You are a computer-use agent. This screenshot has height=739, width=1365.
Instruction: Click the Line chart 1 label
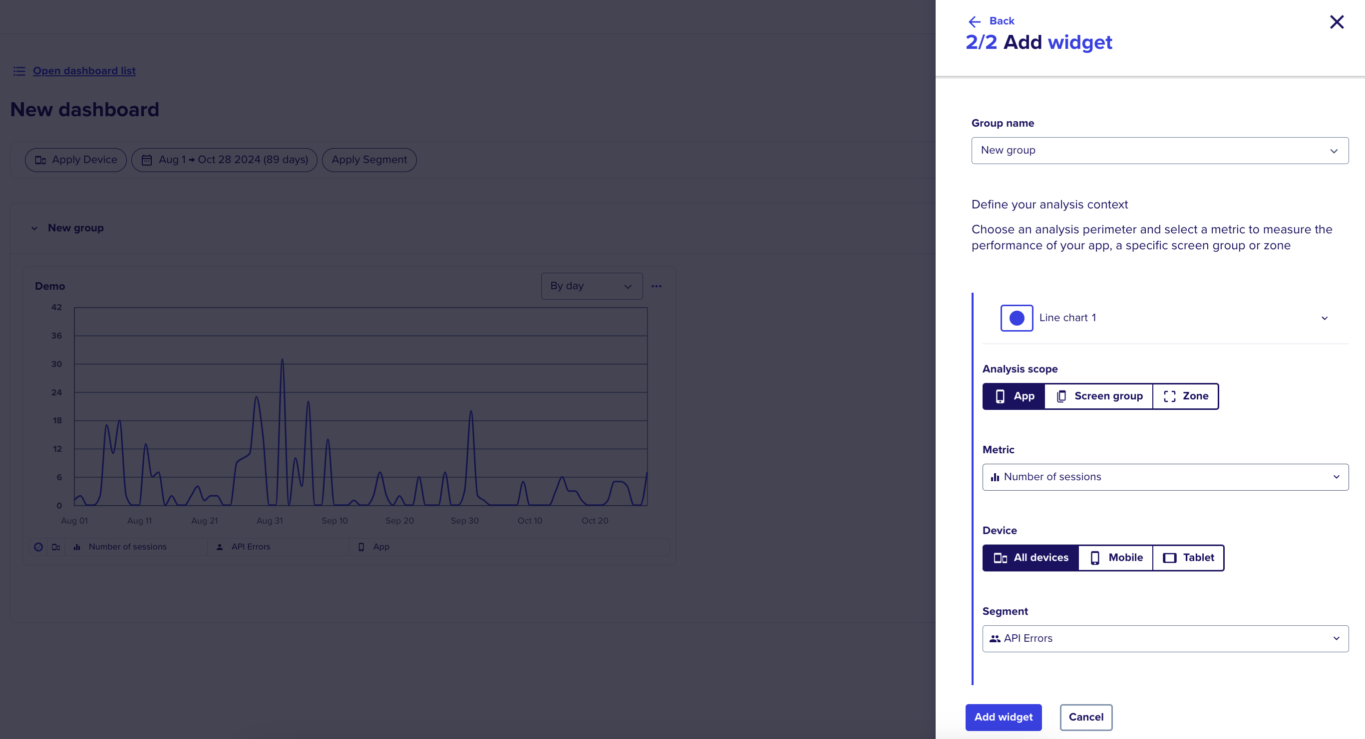(x=1067, y=318)
